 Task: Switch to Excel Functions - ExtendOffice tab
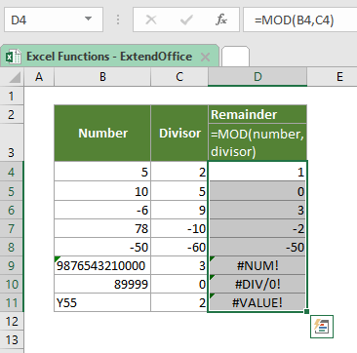109,57
